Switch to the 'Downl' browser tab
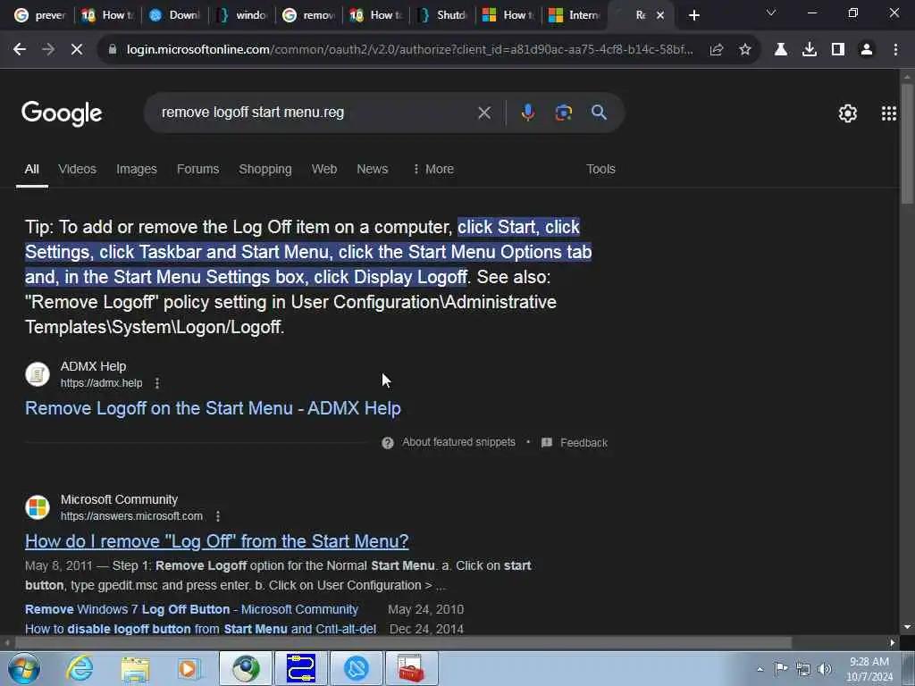The height and width of the screenshot is (686, 915). 174,15
